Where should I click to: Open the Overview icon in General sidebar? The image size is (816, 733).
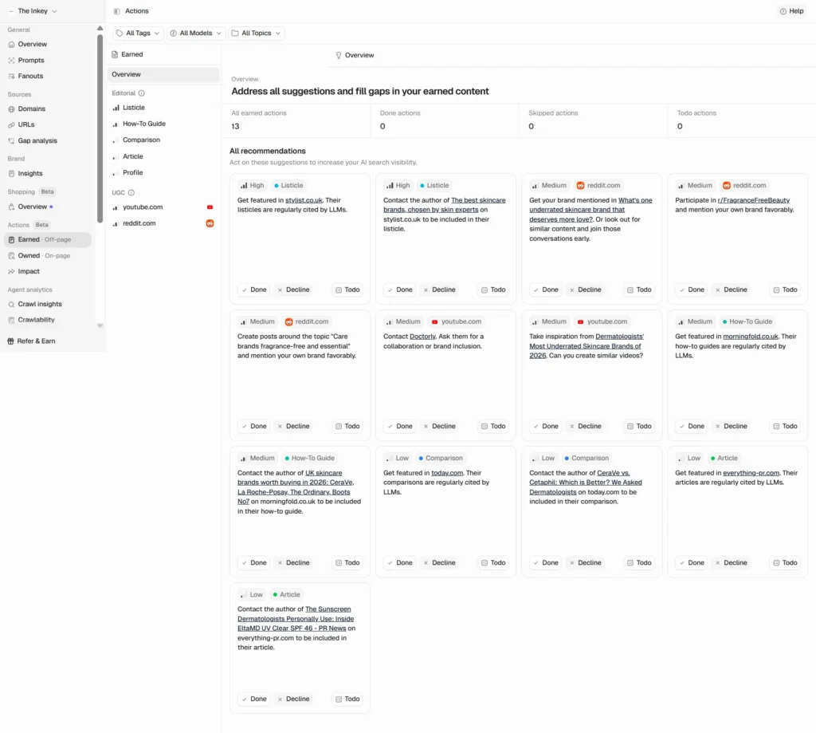pyautogui.click(x=11, y=45)
